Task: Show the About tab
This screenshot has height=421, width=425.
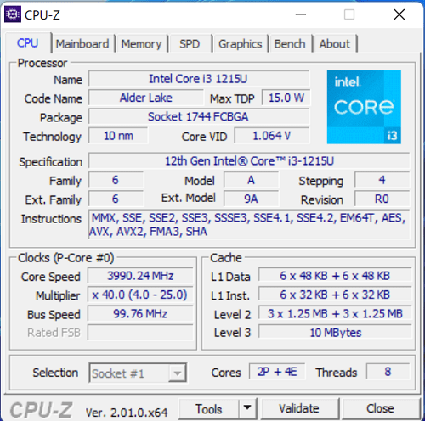Action: [x=335, y=44]
